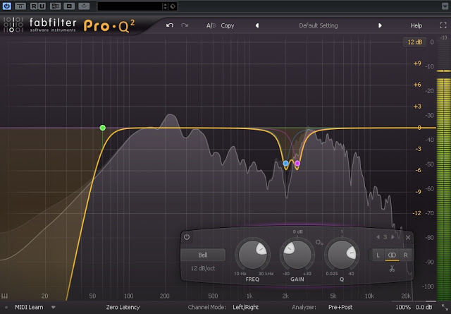Click the redo arrow icon
451x314 pixels.
185,25
